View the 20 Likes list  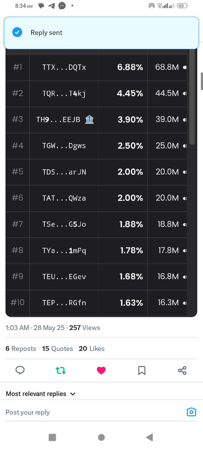click(x=92, y=349)
